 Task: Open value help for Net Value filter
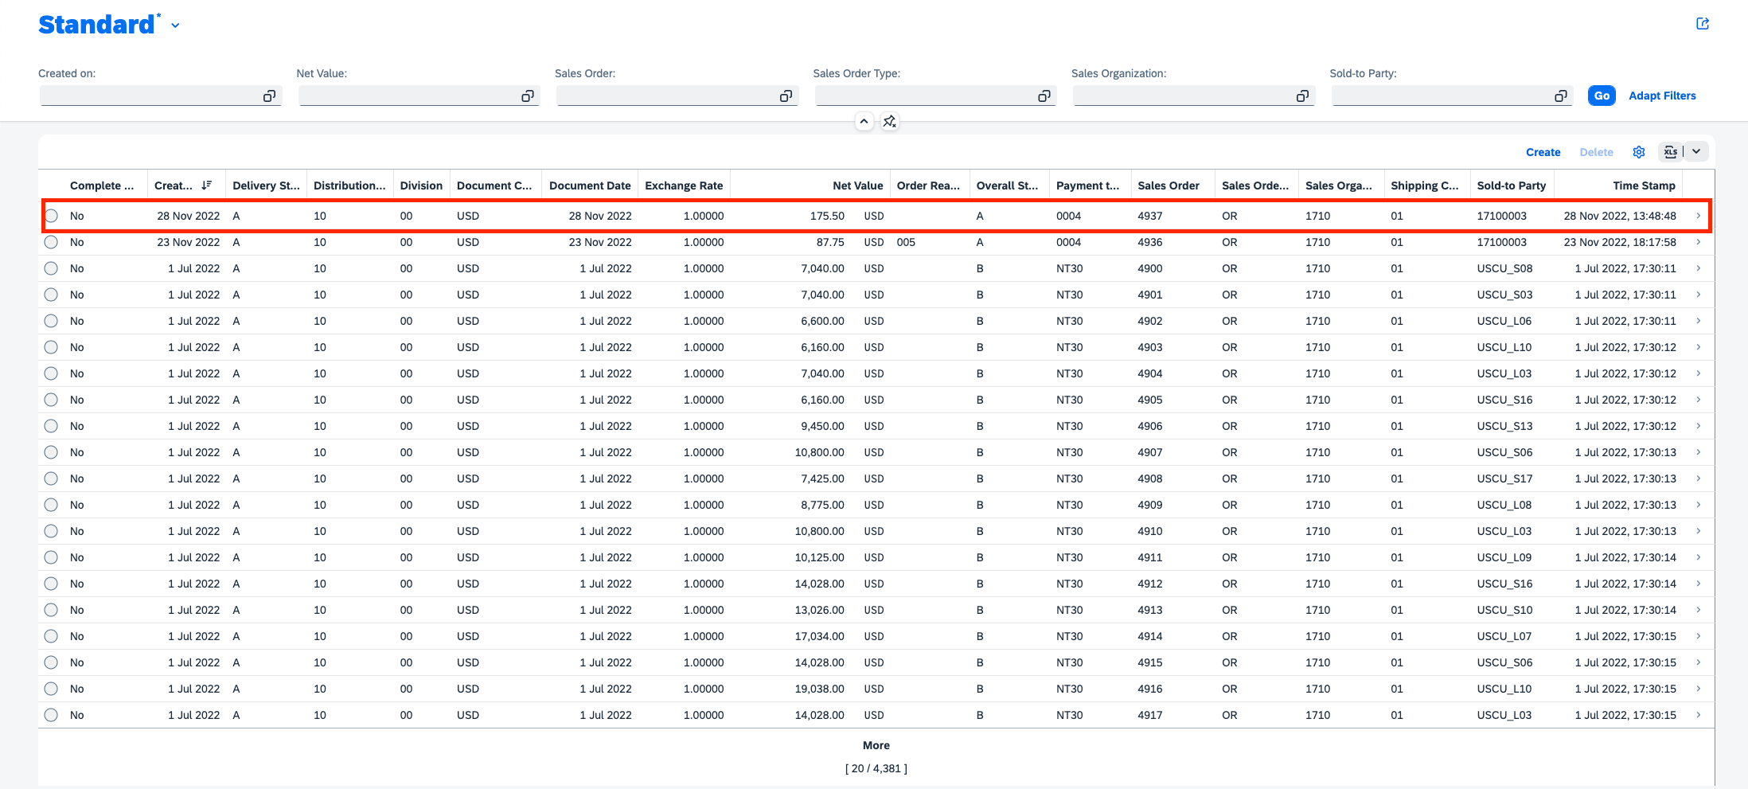pos(527,96)
